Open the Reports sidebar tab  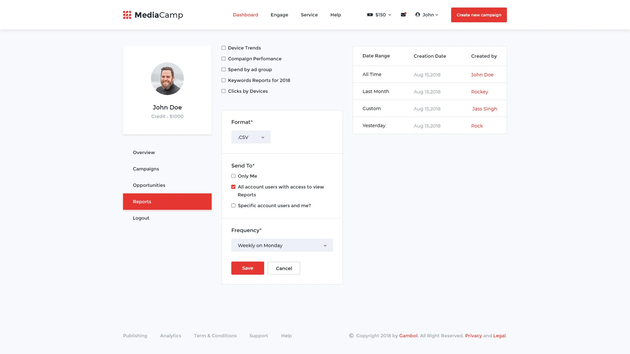(167, 202)
